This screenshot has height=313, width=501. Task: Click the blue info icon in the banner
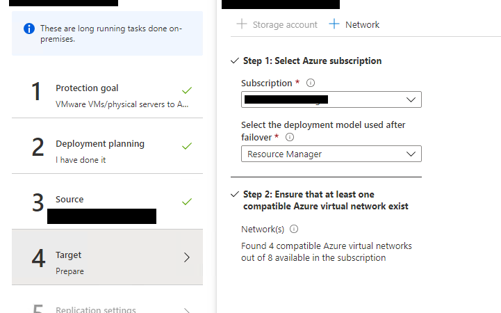pos(29,29)
